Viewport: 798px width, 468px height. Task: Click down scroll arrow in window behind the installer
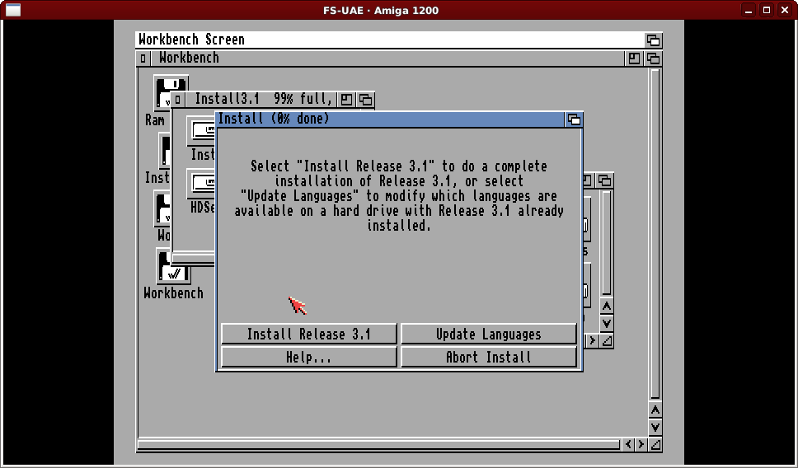pos(606,324)
